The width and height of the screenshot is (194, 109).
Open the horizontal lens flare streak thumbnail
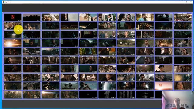click(x=50, y=94)
